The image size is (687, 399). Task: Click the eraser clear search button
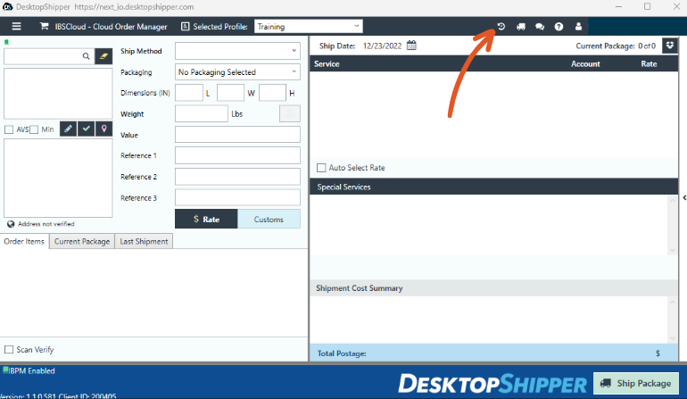(103, 56)
